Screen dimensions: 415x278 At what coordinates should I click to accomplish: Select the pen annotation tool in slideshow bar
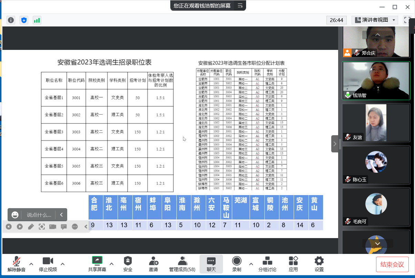click(x=31, y=226)
